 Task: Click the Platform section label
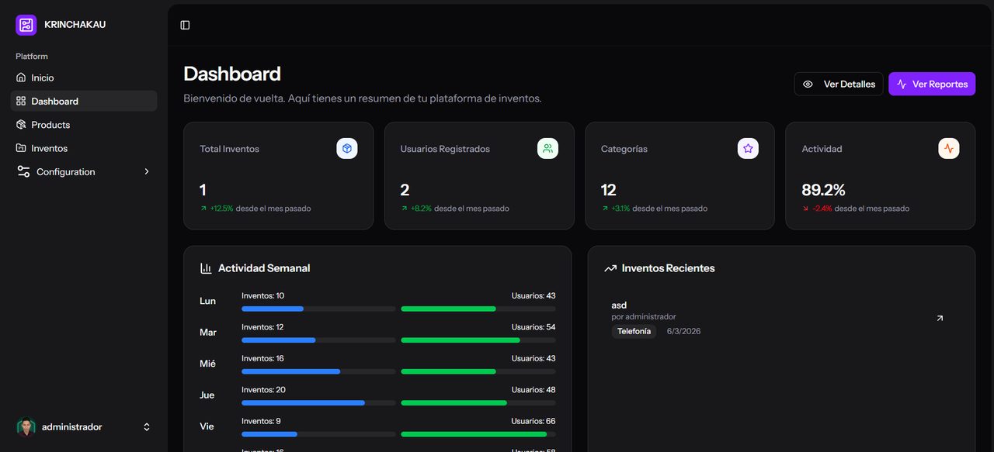(x=32, y=57)
